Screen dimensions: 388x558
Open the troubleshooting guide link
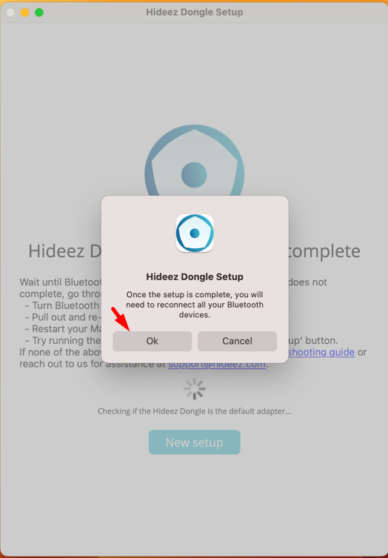coord(321,352)
